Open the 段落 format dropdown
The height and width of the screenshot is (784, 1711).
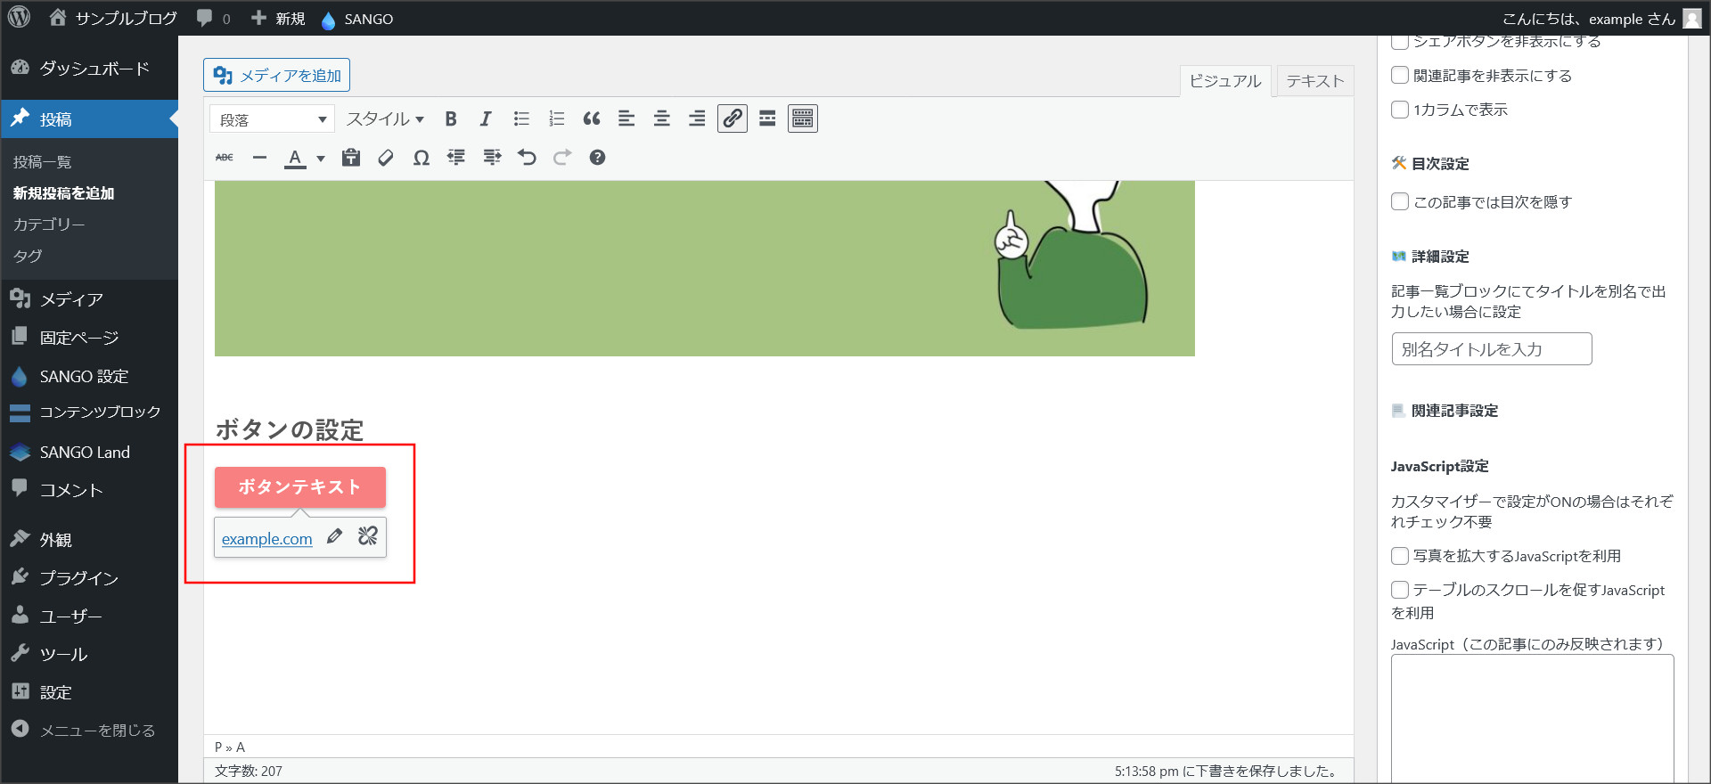coord(272,119)
